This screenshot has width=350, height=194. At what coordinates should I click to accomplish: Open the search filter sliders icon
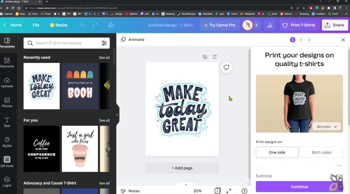(104, 43)
